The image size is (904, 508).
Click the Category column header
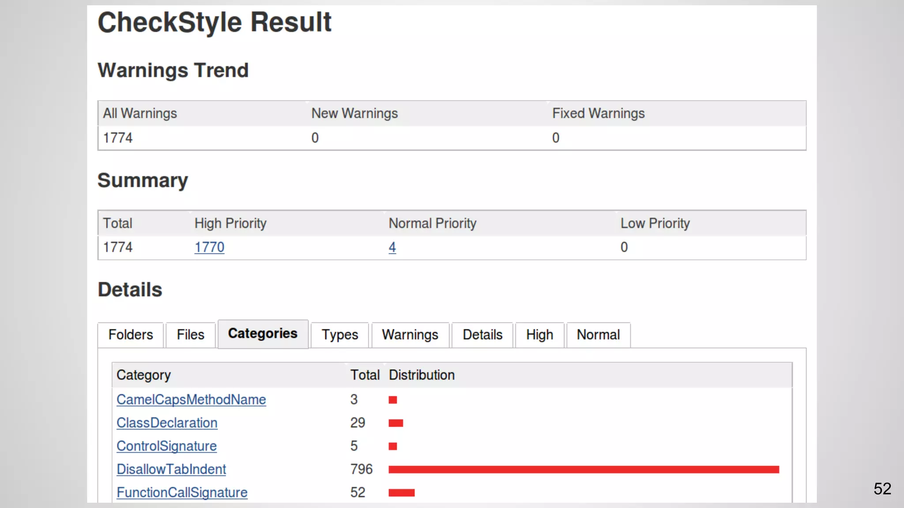[143, 375]
